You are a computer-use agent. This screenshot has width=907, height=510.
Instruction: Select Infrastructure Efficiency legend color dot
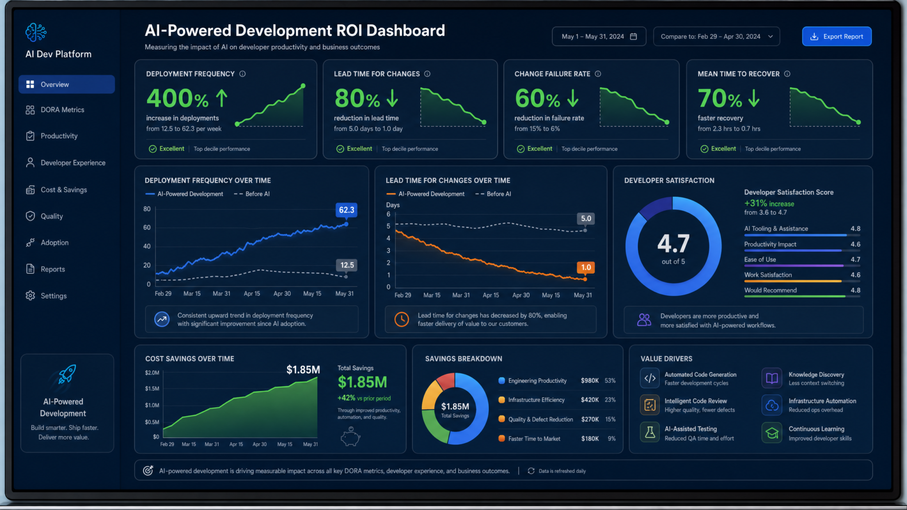[x=501, y=400]
